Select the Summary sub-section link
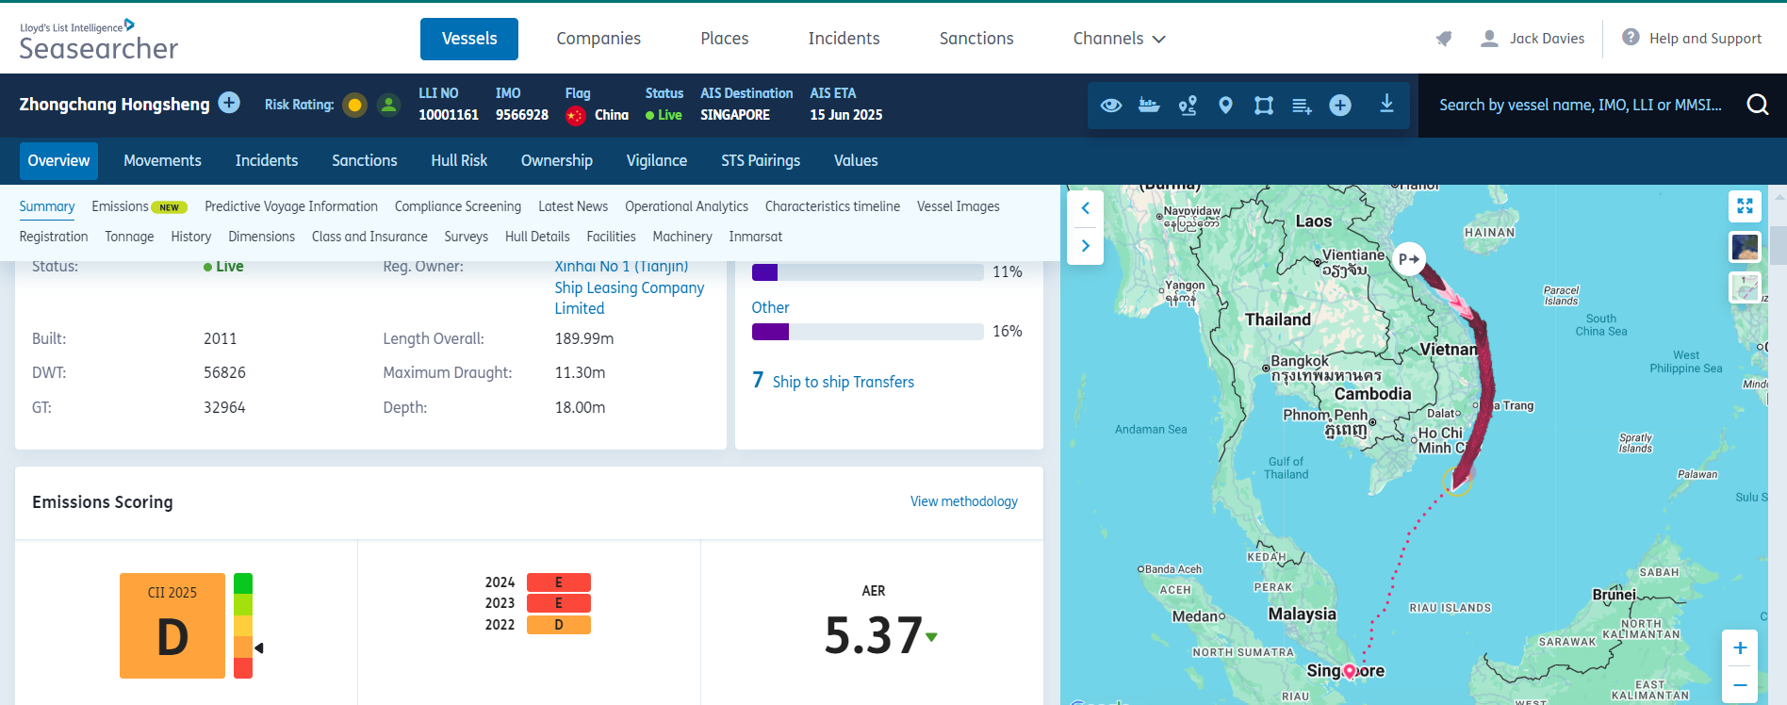1787x705 pixels. (47, 206)
